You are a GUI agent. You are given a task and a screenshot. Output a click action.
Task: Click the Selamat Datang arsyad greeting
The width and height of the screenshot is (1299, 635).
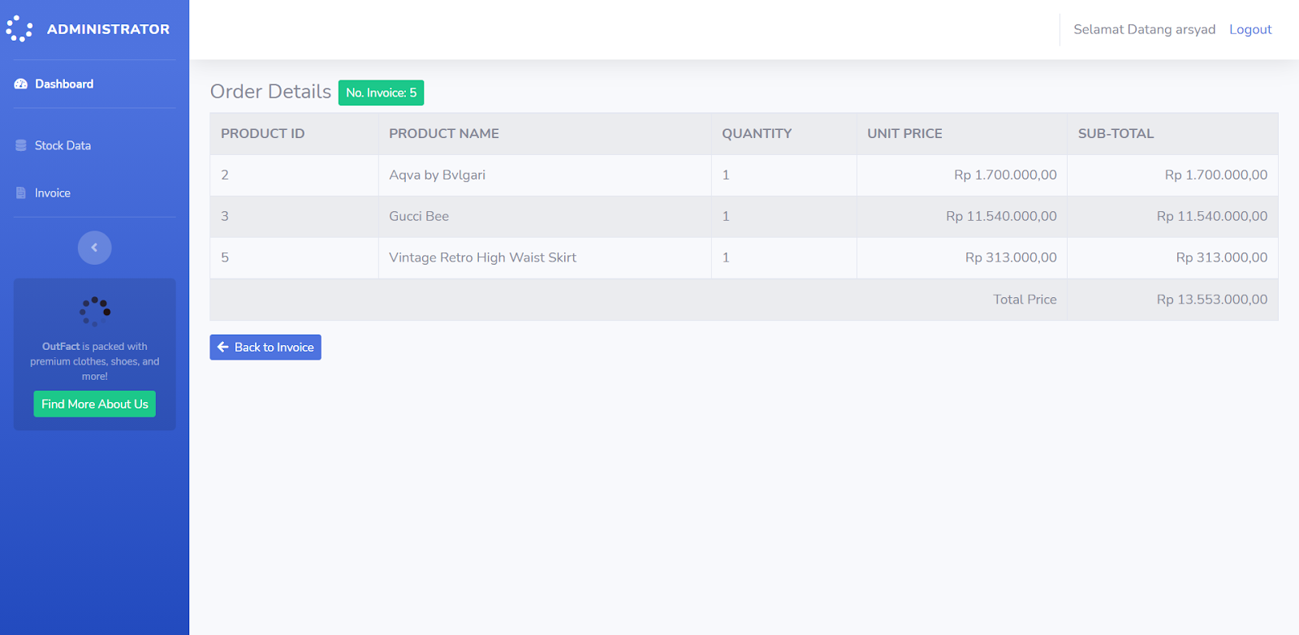point(1144,29)
